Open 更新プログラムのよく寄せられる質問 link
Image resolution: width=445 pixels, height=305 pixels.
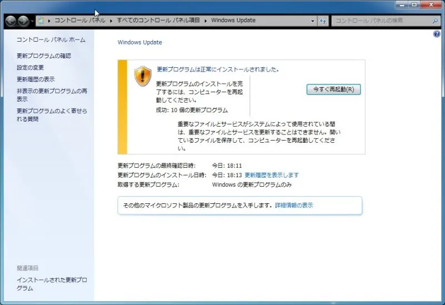coord(52,115)
